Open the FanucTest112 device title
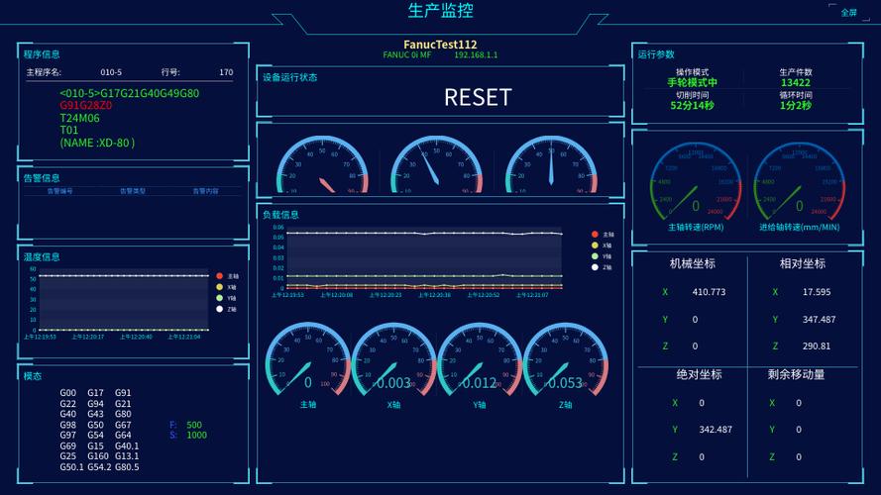 [440, 45]
